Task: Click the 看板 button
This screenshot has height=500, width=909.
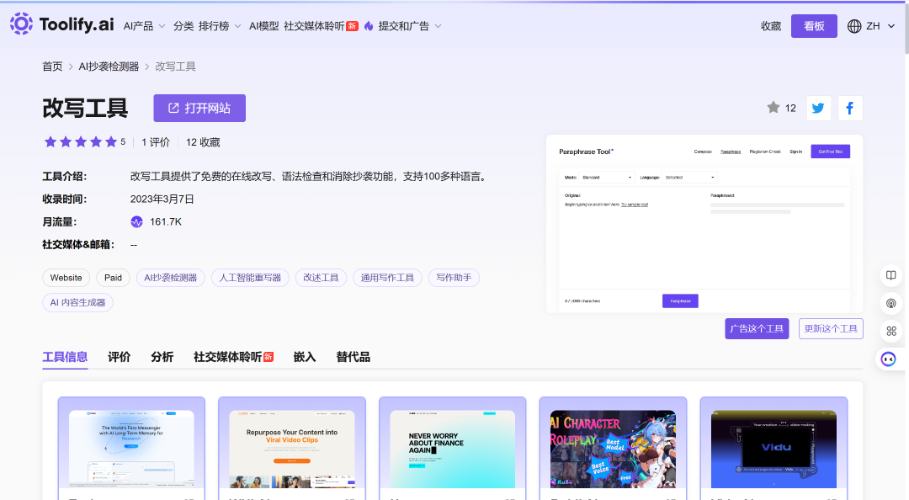Action: pos(814,26)
